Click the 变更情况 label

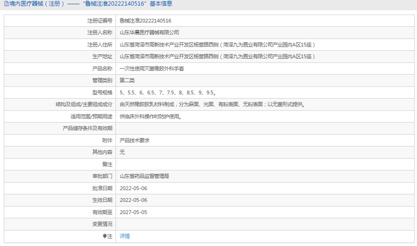click(102, 224)
